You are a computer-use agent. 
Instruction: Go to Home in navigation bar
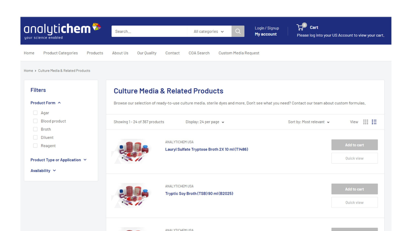point(29,53)
